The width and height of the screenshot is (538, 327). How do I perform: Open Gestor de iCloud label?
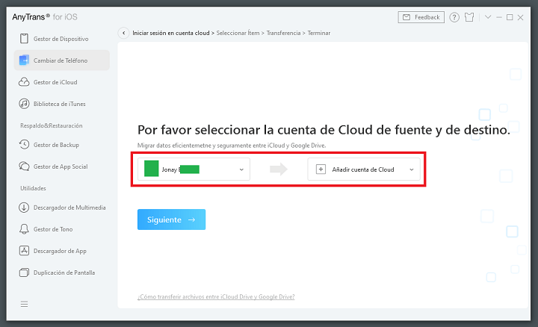pos(55,82)
